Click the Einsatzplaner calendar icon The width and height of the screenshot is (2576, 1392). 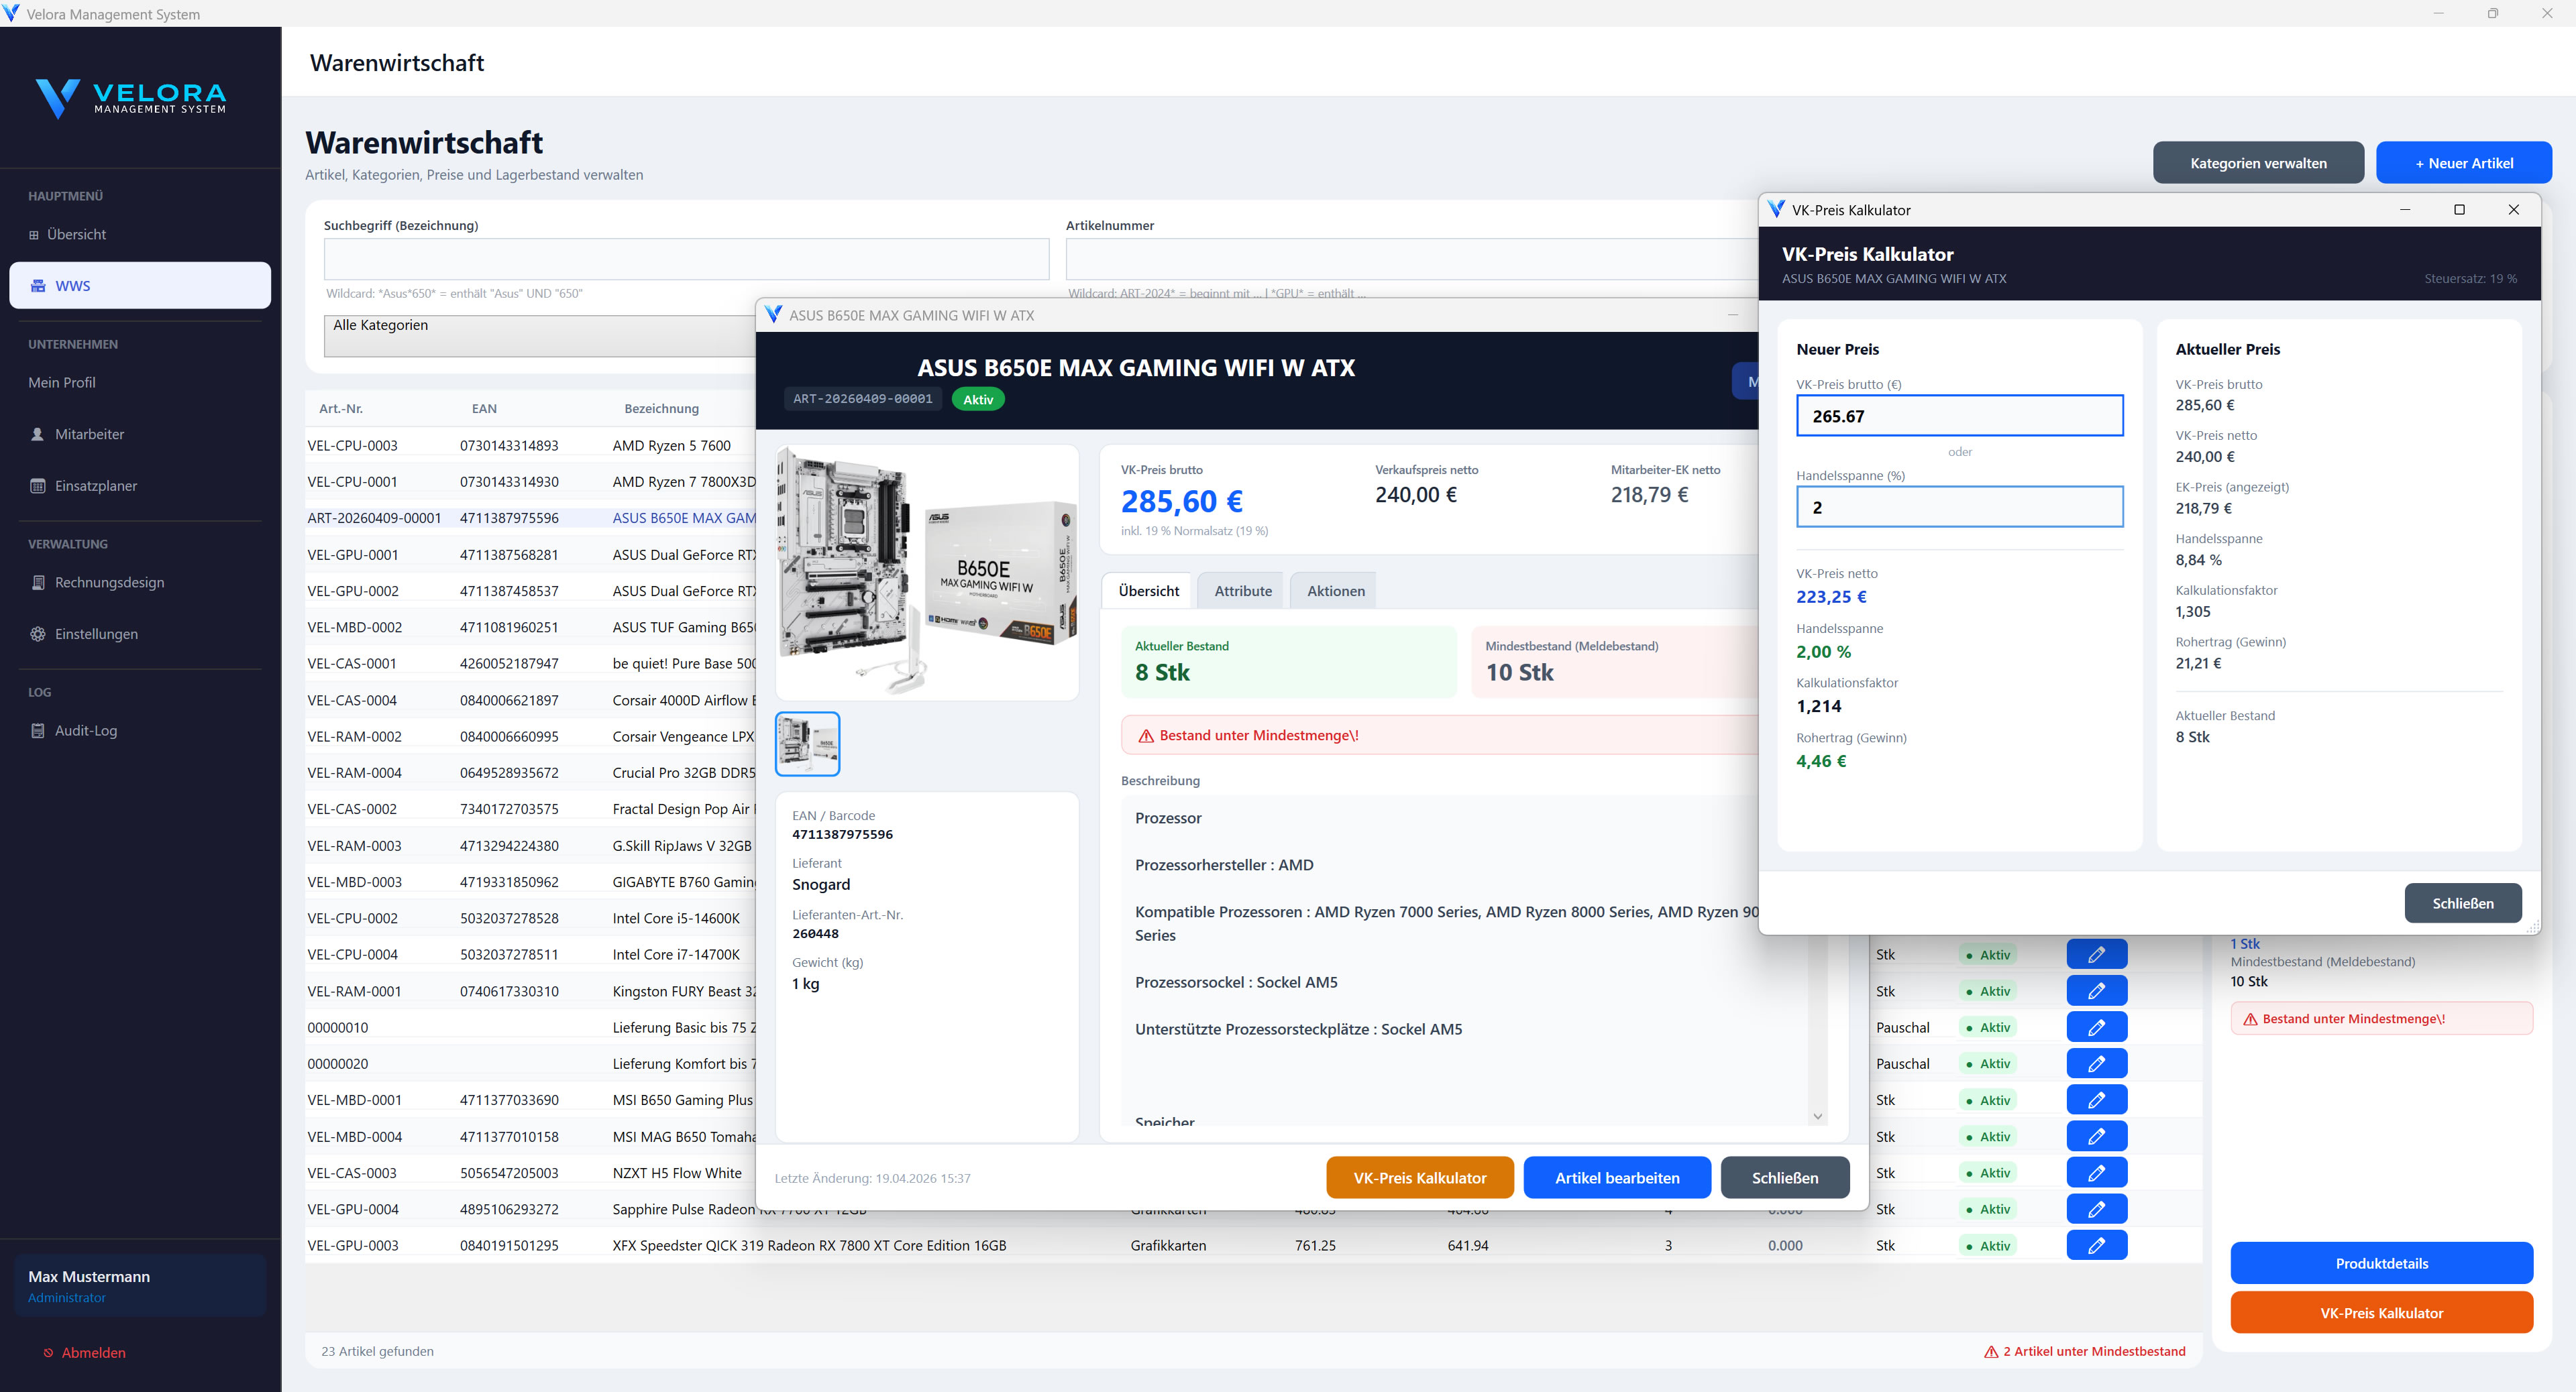[38, 485]
